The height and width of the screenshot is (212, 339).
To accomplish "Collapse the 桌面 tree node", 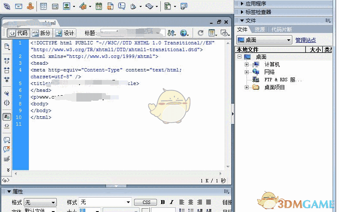I will click(239, 57).
